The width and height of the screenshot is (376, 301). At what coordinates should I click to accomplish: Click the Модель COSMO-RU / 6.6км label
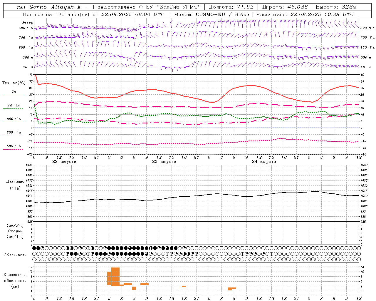pyautogui.click(x=211, y=14)
